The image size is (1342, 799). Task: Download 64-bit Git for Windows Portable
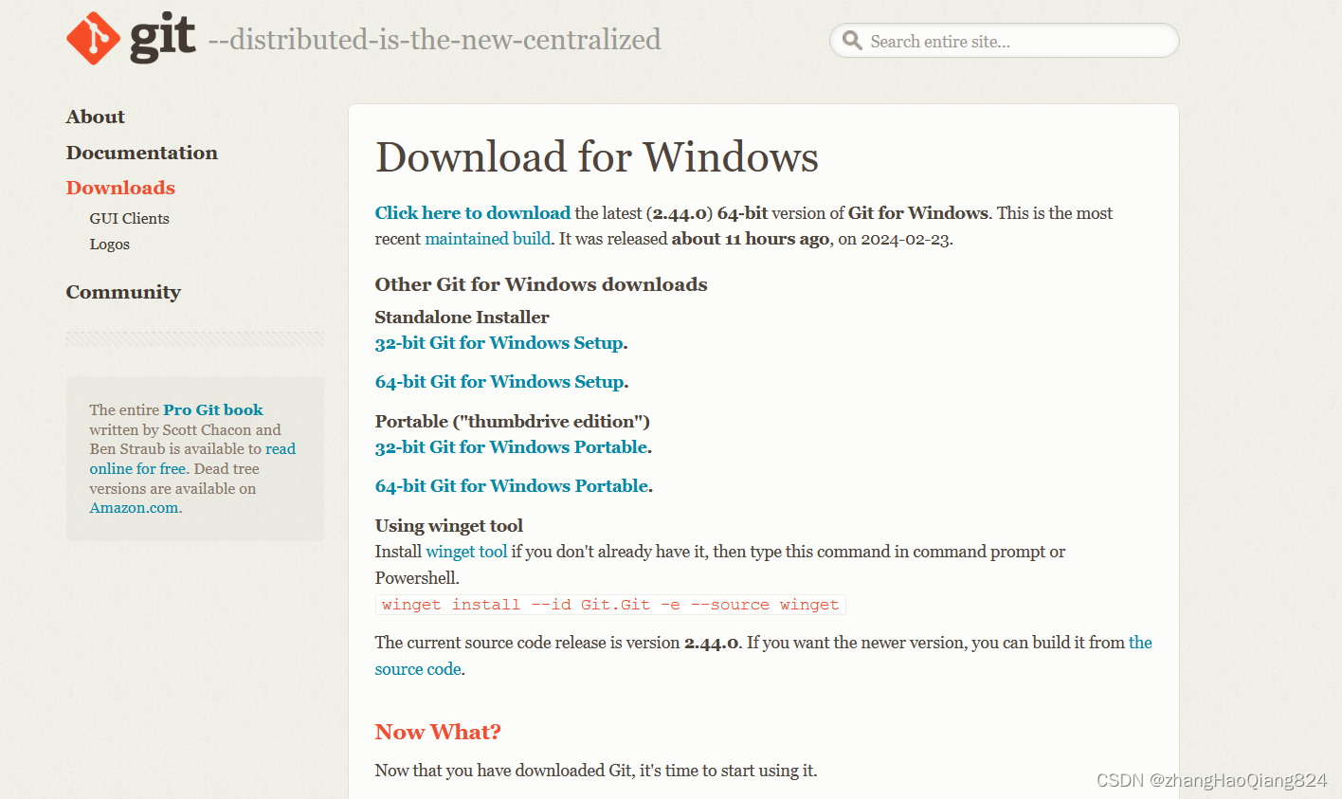[513, 486]
